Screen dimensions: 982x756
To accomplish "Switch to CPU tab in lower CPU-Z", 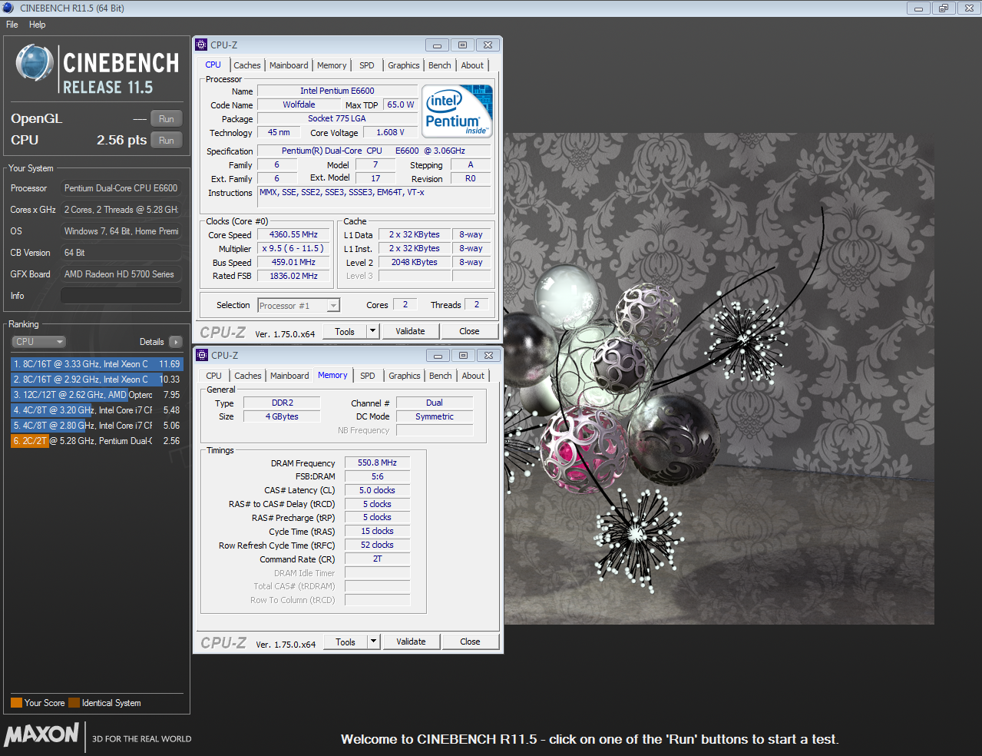I will [214, 376].
